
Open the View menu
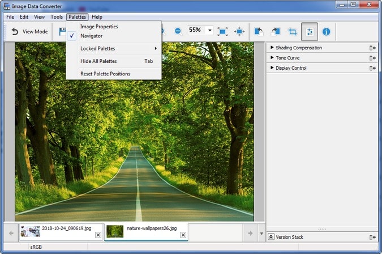(x=39, y=17)
